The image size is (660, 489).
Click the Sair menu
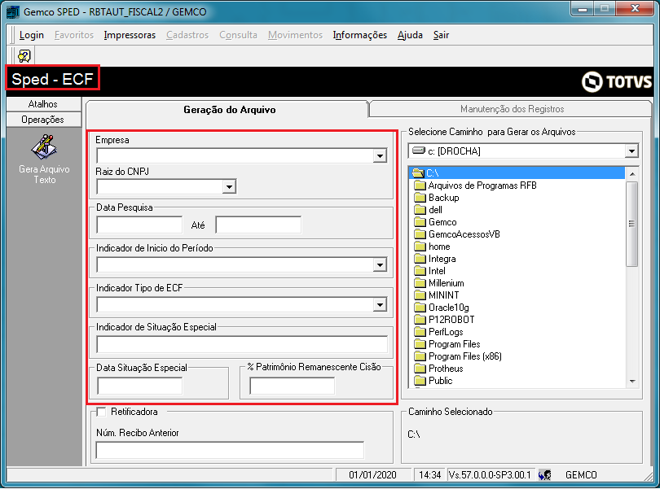point(441,35)
